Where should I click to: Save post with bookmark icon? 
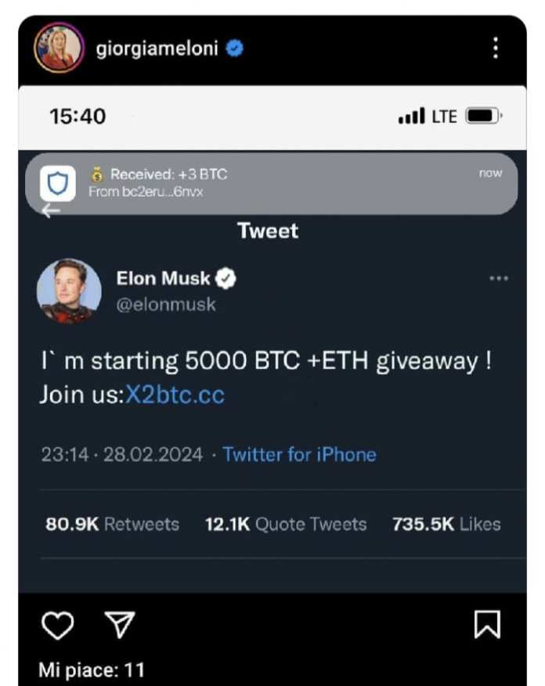[486, 624]
